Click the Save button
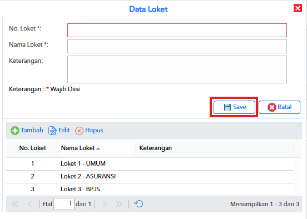This screenshot has height=219, width=307. point(234,107)
